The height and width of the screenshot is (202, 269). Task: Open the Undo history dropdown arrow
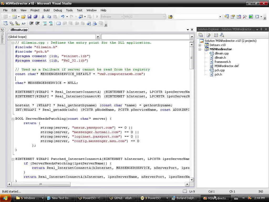(x=67, y=17)
